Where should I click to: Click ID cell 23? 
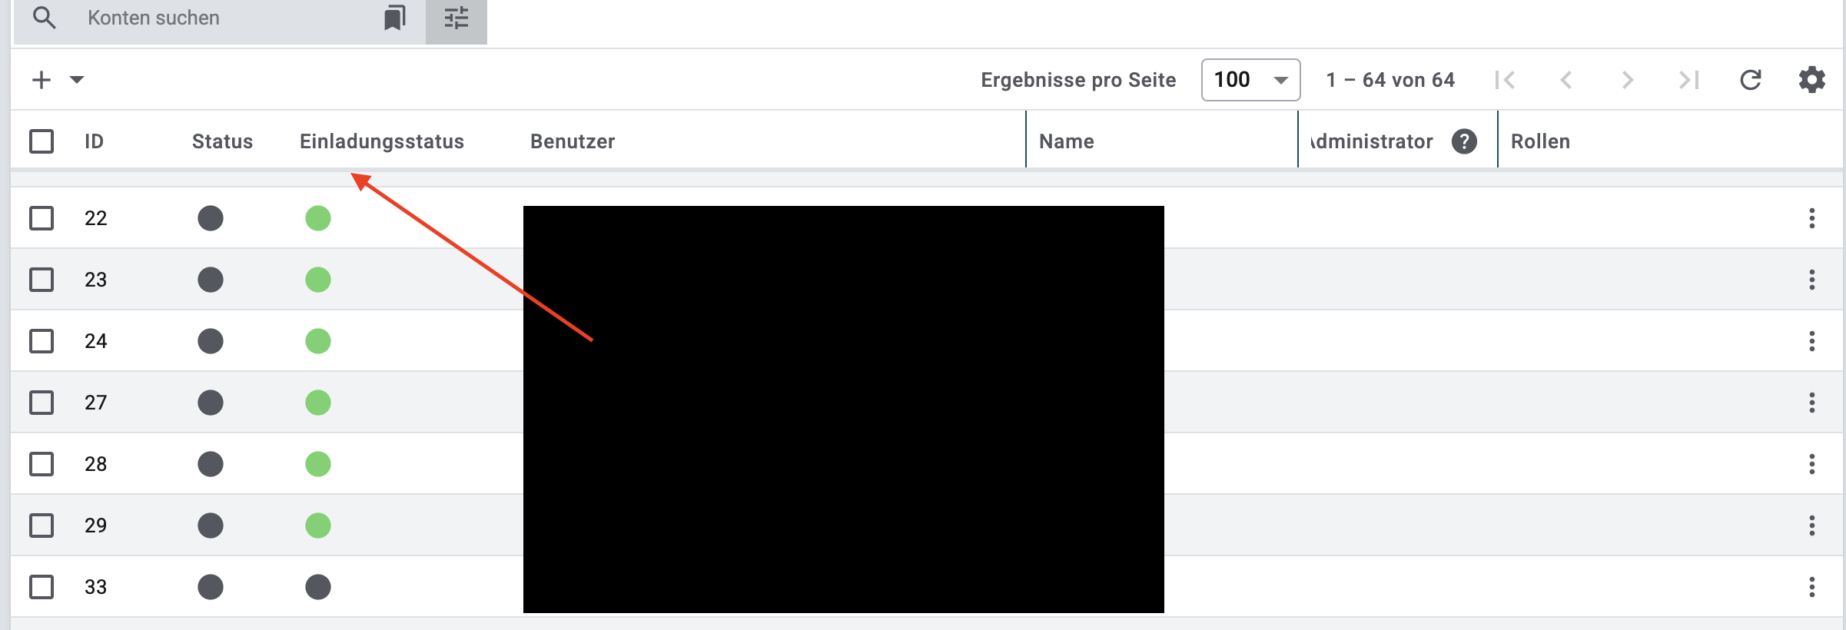coord(95,280)
